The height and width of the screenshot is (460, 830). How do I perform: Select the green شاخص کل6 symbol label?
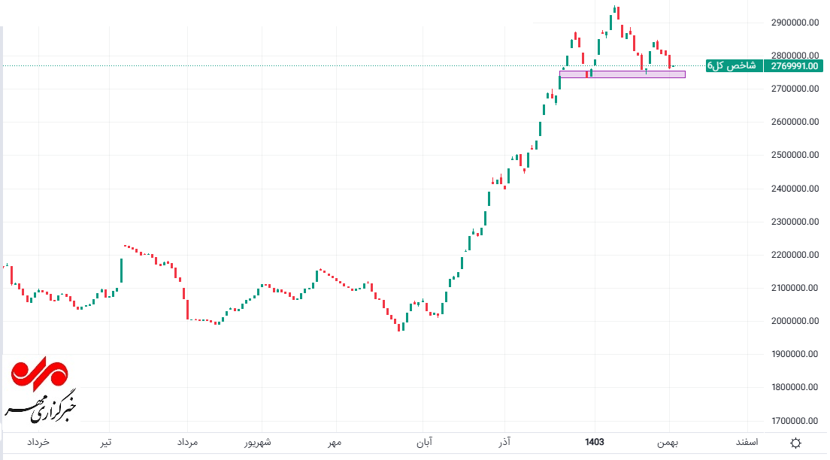pyautogui.click(x=734, y=66)
